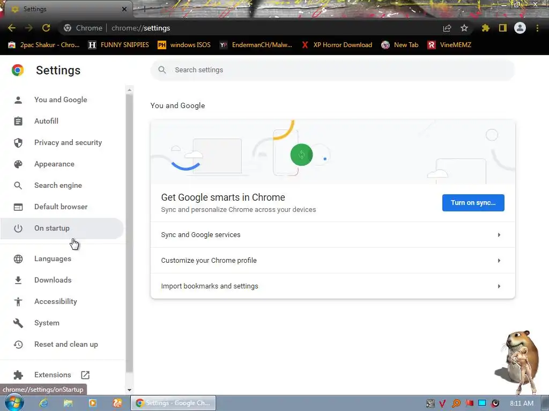Click the orange magnifier tray icon
This screenshot has height=411, width=549.
point(456,404)
